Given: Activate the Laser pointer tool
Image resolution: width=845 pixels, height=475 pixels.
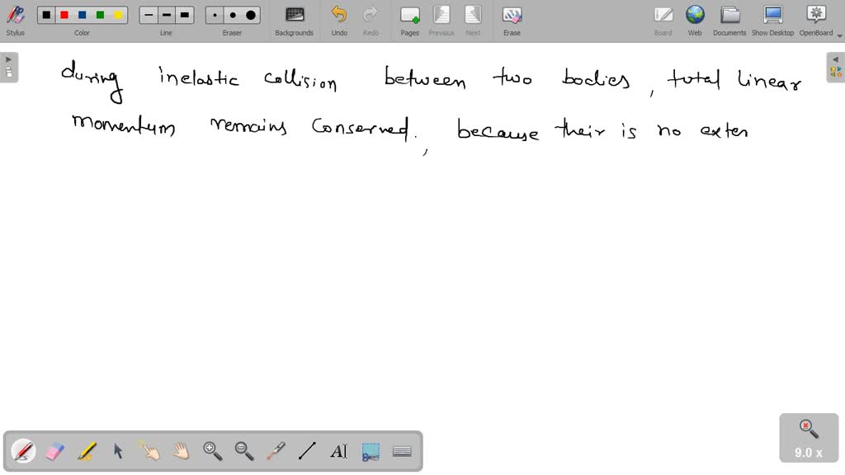Looking at the screenshot, I should click(276, 450).
